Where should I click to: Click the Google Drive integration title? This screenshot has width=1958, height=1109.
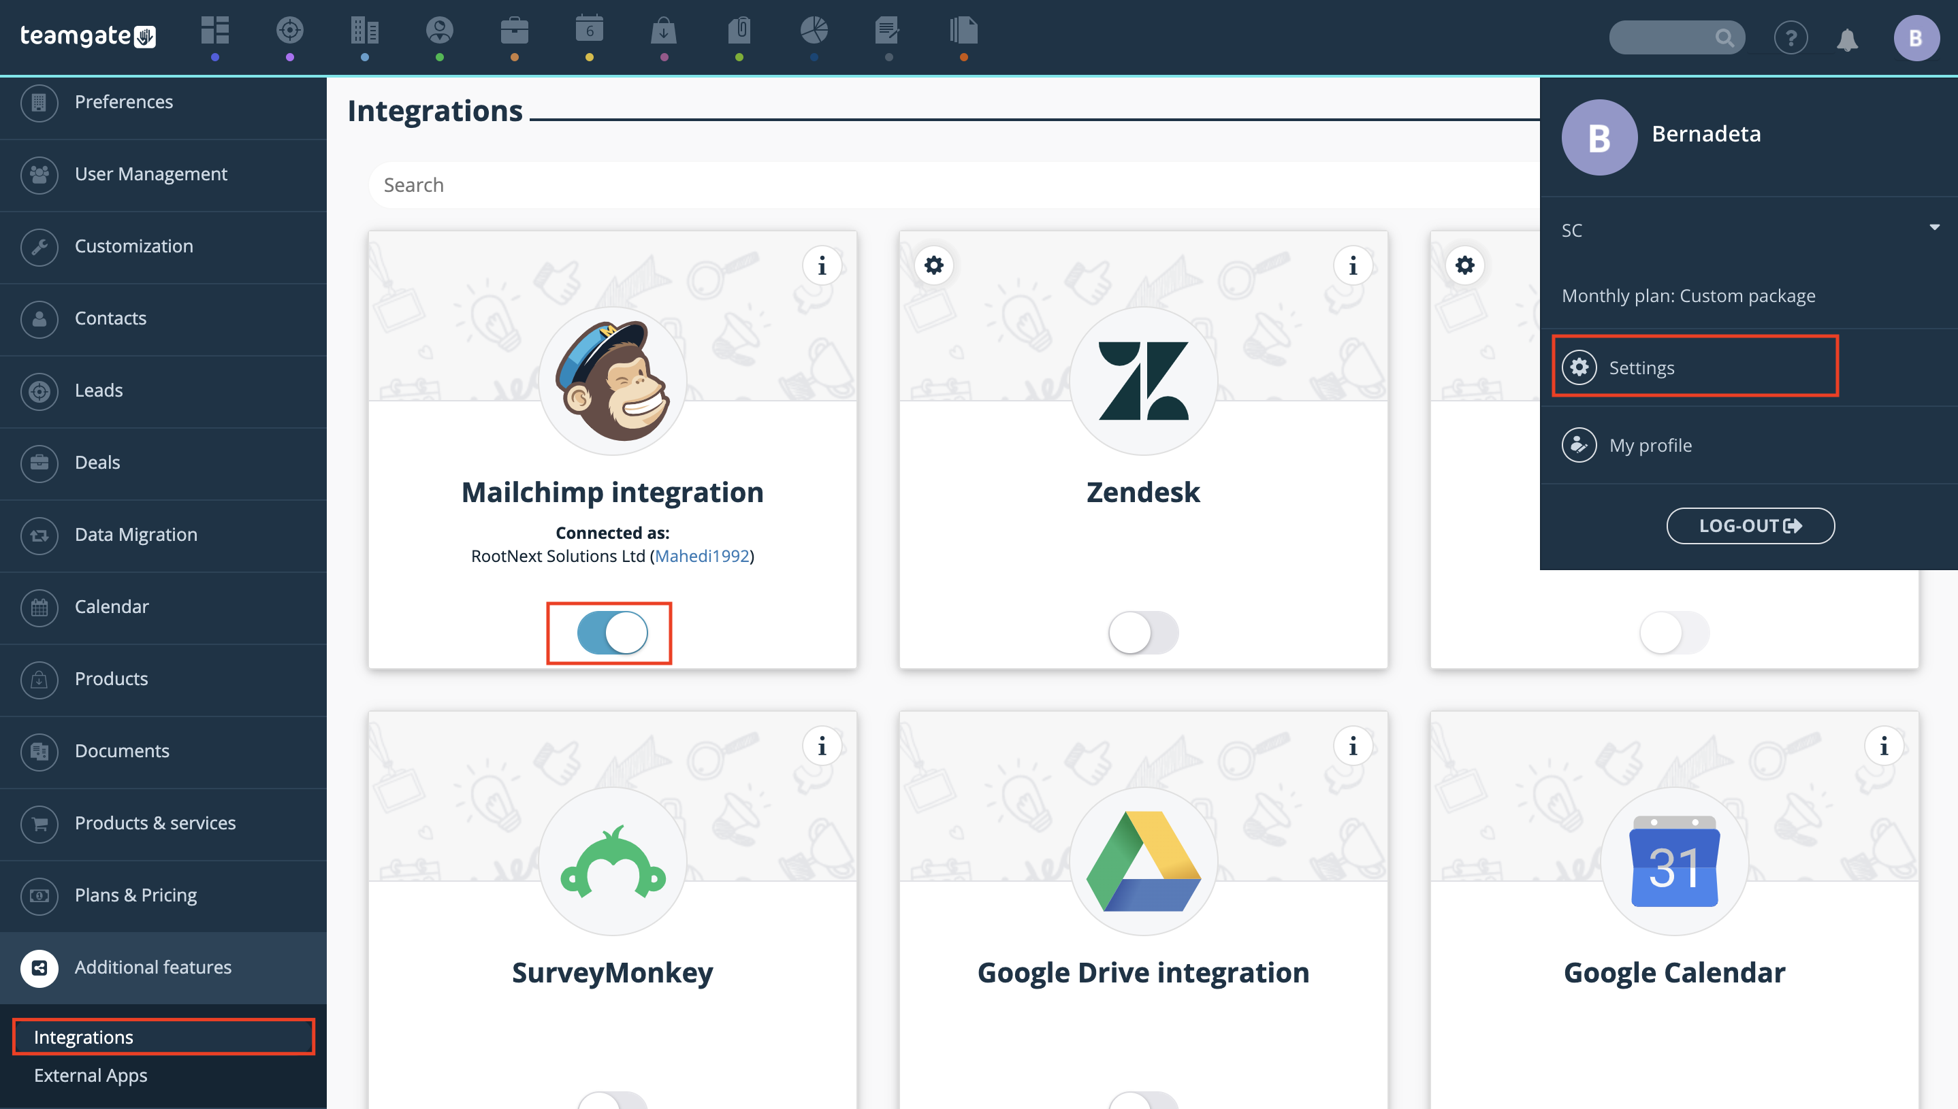tap(1143, 973)
